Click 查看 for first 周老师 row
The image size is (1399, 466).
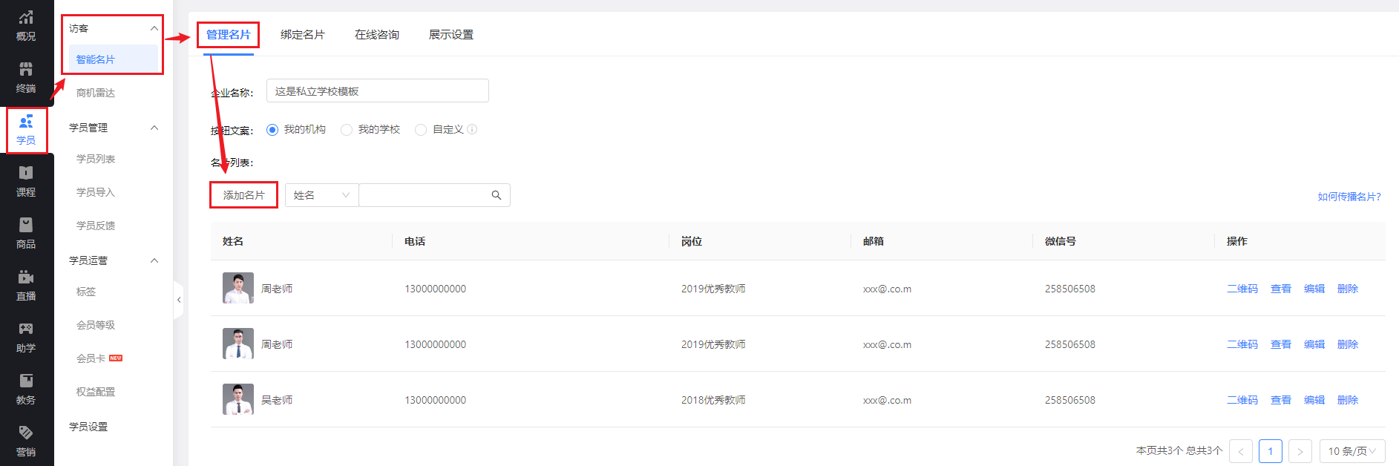pos(1281,289)
